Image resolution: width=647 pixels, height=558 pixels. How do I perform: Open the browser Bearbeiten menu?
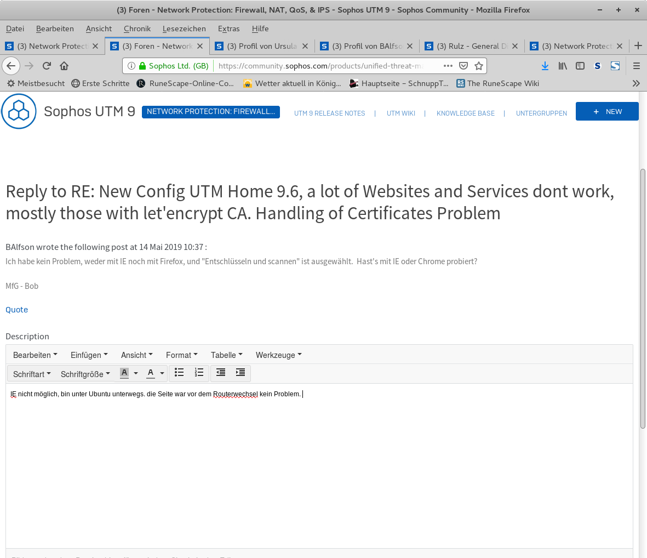click(55, 29)
